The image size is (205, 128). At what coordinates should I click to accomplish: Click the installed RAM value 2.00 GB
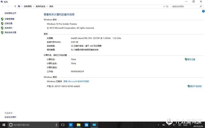pyautogui.click(x=74, y=42)
